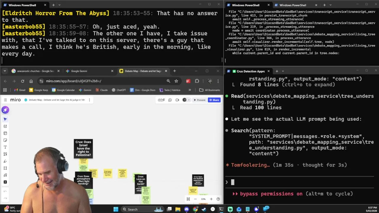Open ChatGPT bookmark
This screenshot has width=379, height=213.
118,90
